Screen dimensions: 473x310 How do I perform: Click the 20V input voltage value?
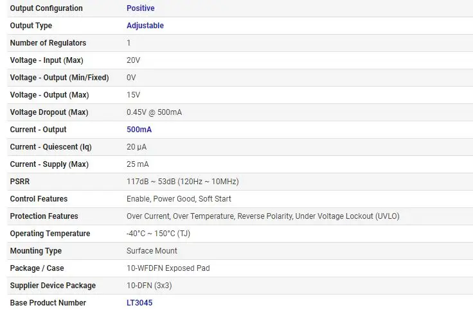click(x=133, y=60)
